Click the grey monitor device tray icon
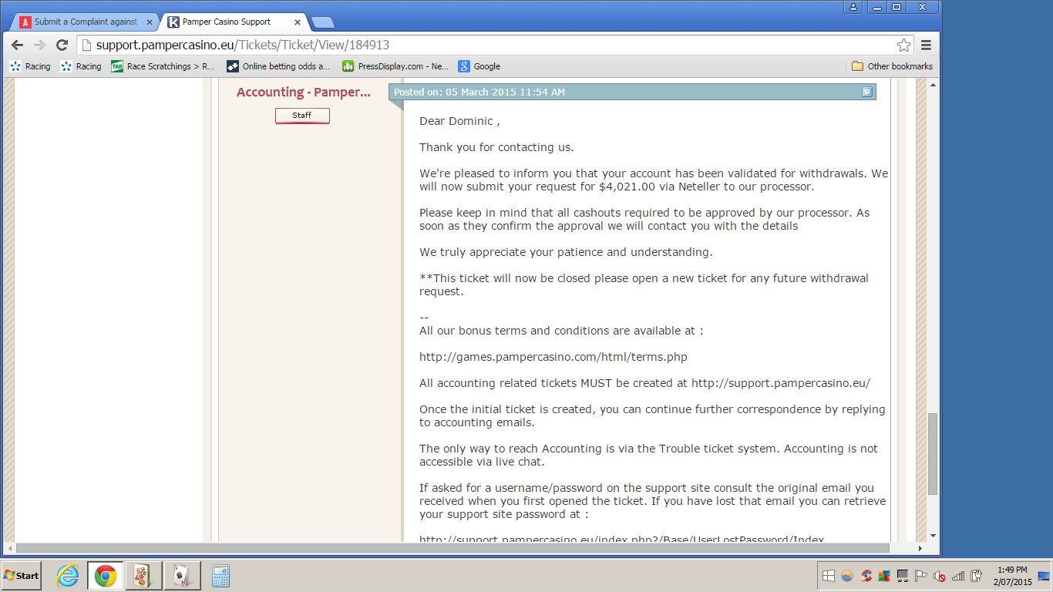The image size is (1053, 592). [902, 576]
